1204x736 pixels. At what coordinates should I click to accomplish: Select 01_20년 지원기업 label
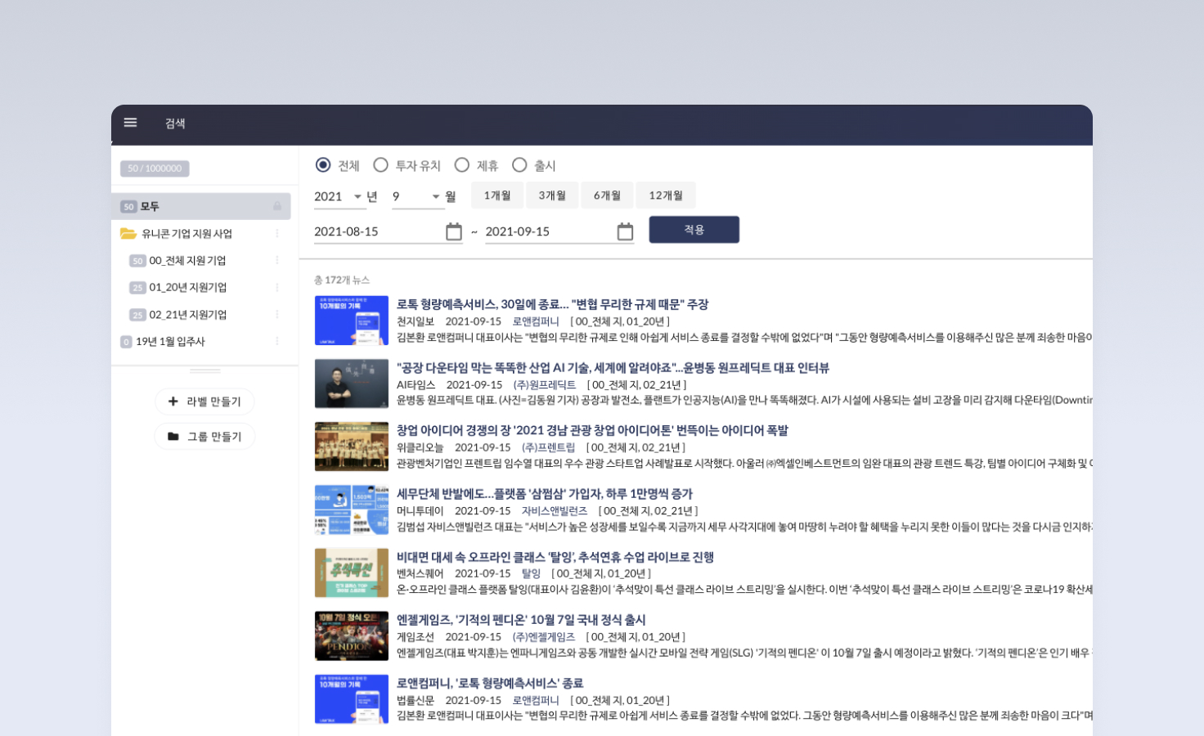pos(188,288)
